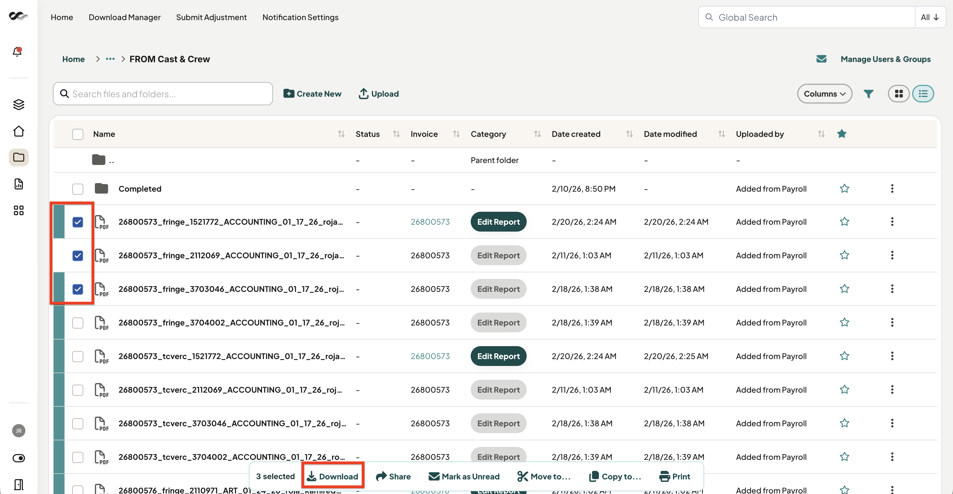Toggle the dark mode switch in sidebar
953x494 pixels.
18,458
